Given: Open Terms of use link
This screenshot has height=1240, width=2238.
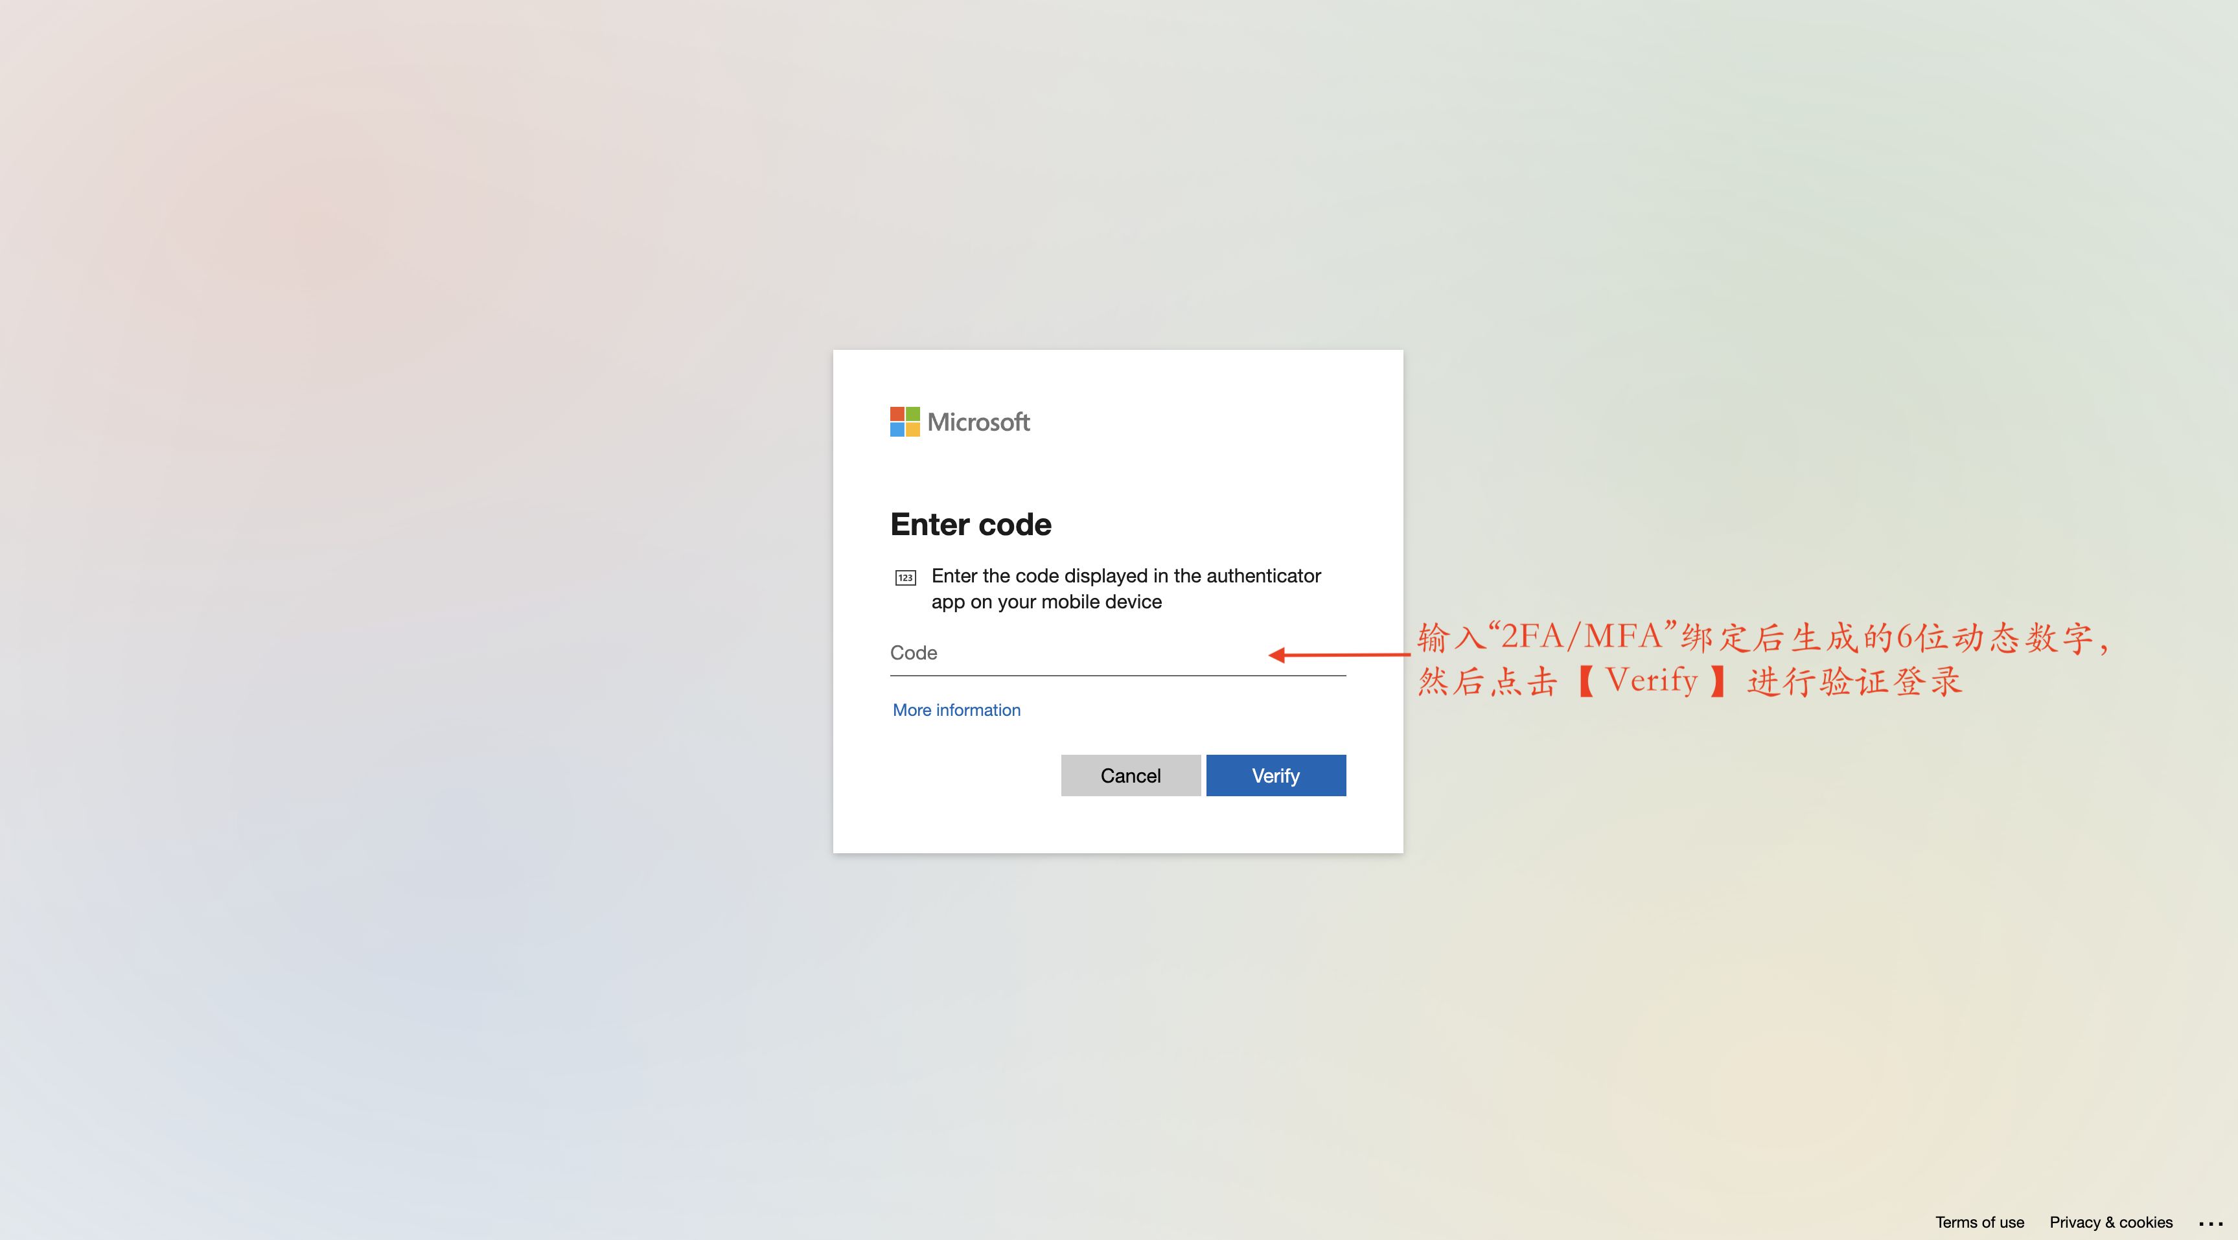Looking at the screenshot, I should (1979, 1222).
